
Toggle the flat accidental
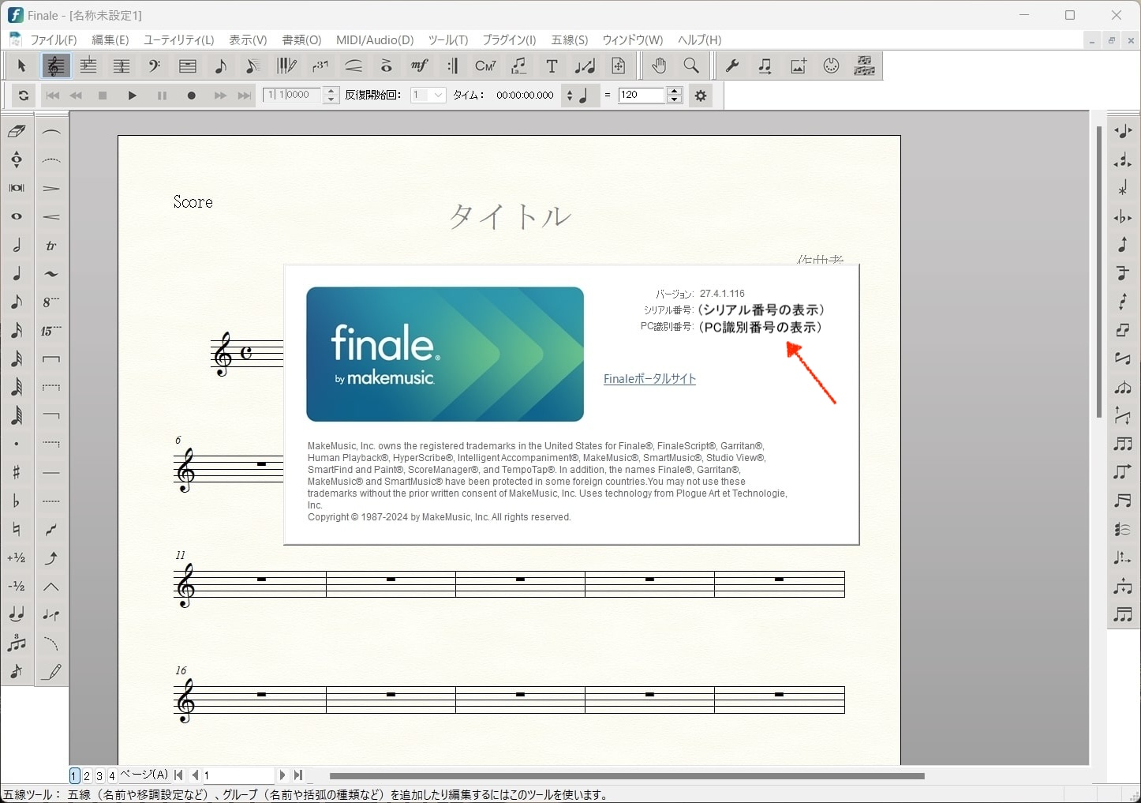tap(17, 501)
